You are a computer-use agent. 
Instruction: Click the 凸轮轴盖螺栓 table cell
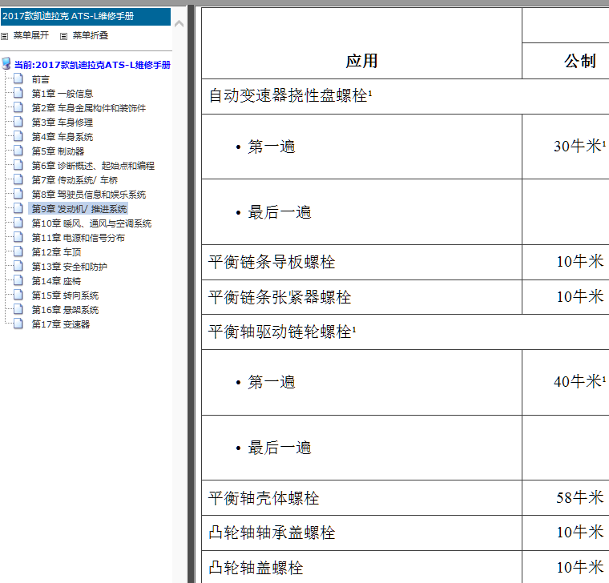click(x=361, y=567)
